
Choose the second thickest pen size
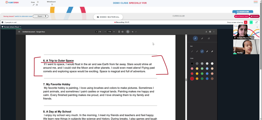tap(207, 51)
